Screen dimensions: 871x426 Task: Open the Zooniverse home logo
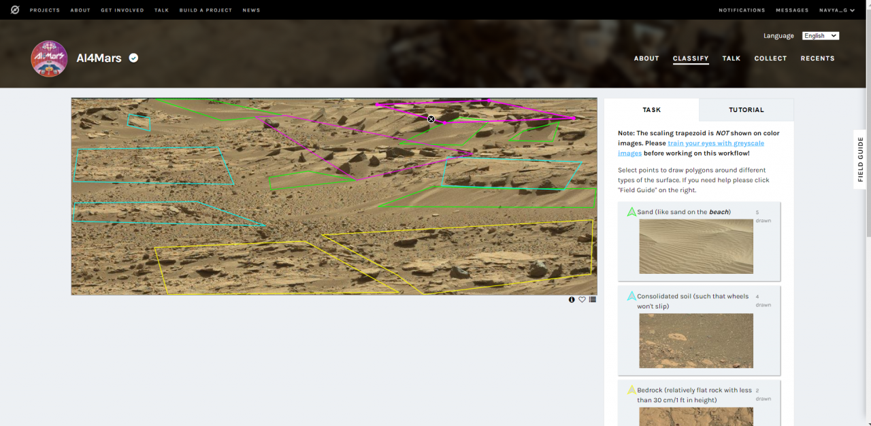pyautogui.click(x=15, y=10)
